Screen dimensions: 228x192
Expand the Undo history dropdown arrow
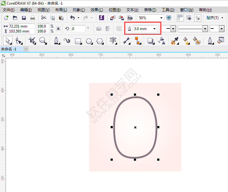[x=78, y=18]
